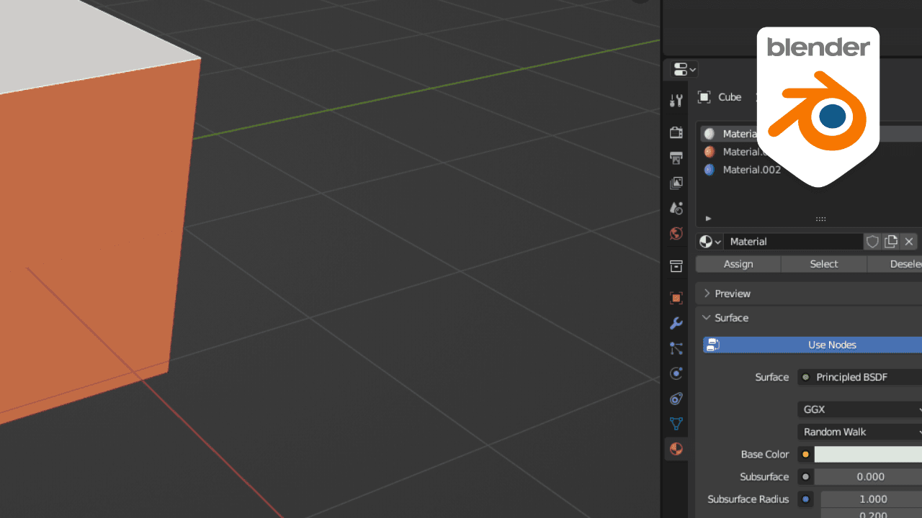The height and width of the screenshot is (518, 922).
Task: Open the Object properties tab
Action: point(676,298)
